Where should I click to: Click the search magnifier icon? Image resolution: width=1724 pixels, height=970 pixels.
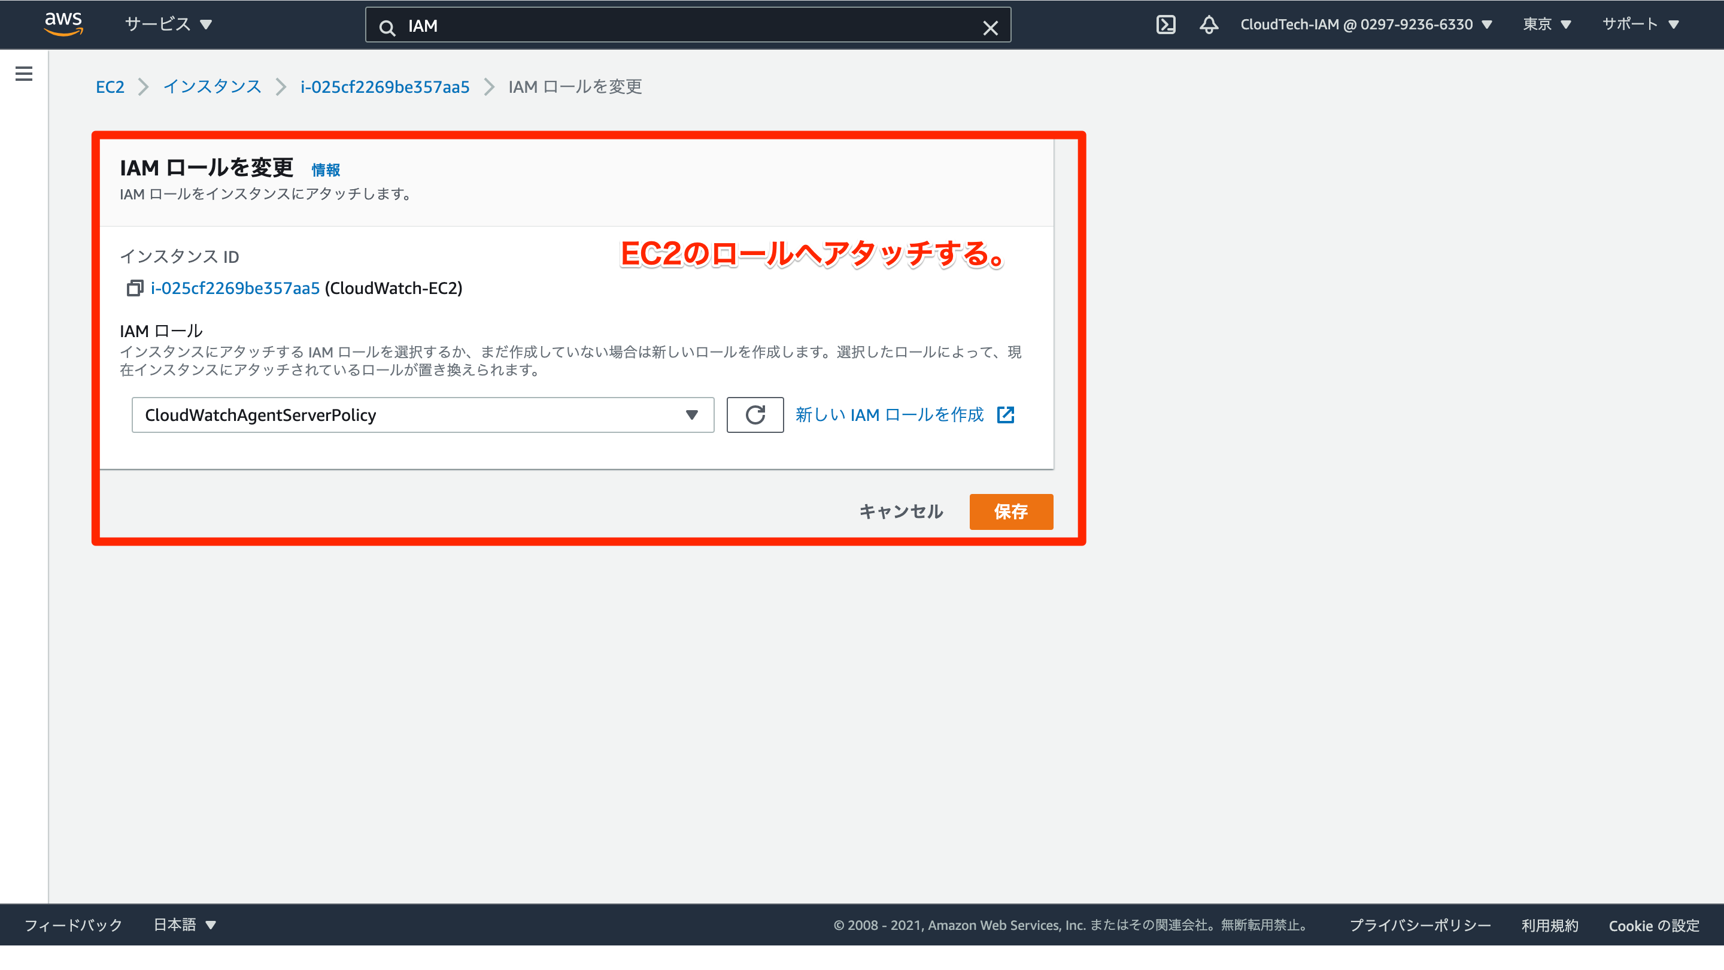pyautogui.click(x=387, y=28)
